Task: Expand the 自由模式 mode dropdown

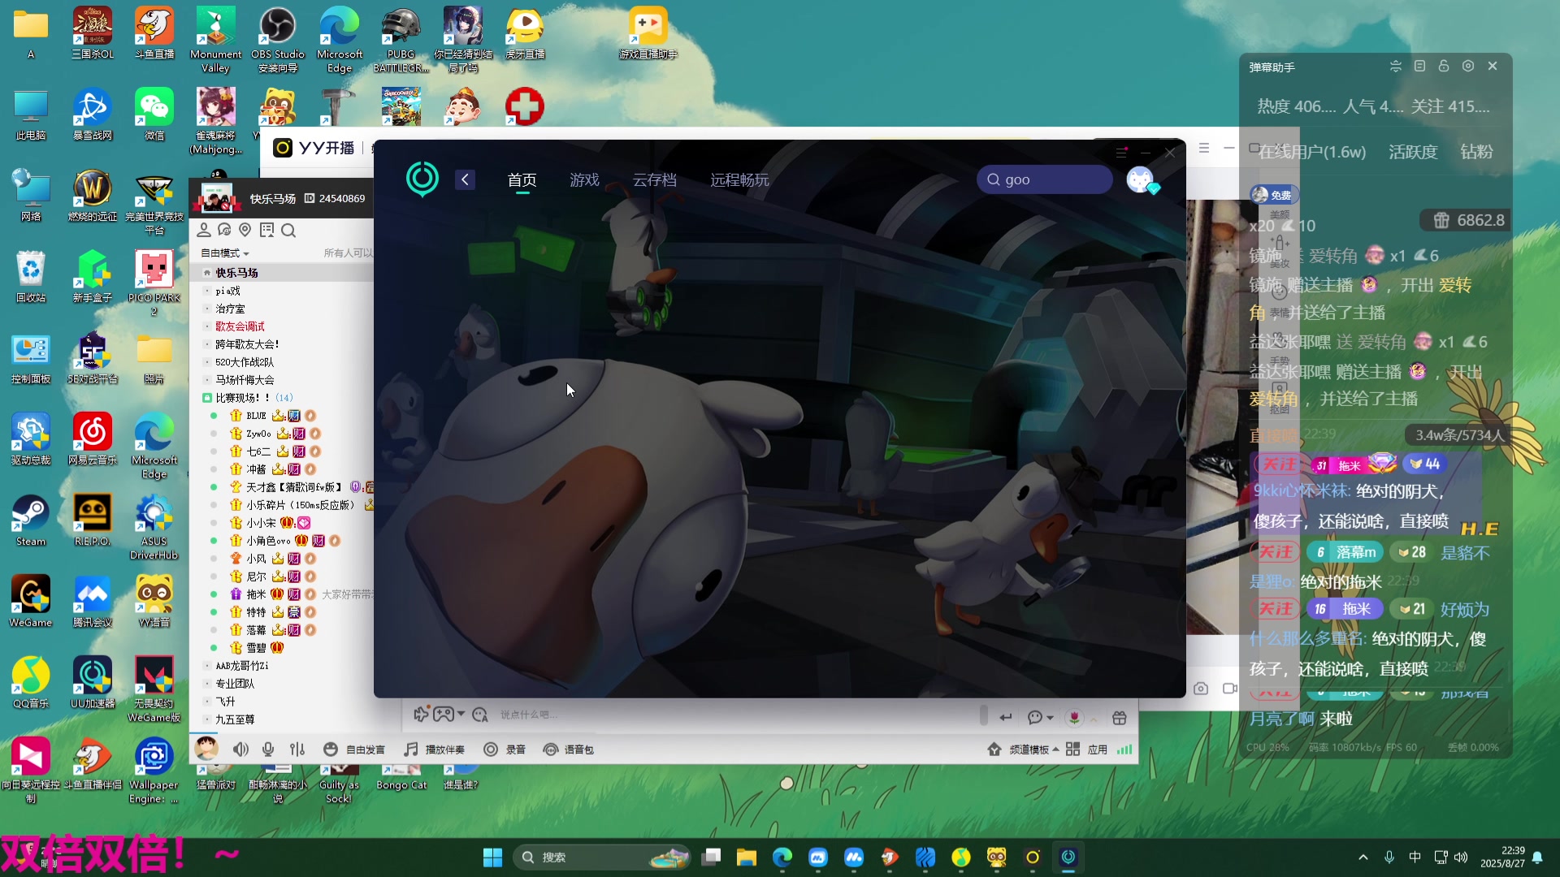Action: (225, 253)
